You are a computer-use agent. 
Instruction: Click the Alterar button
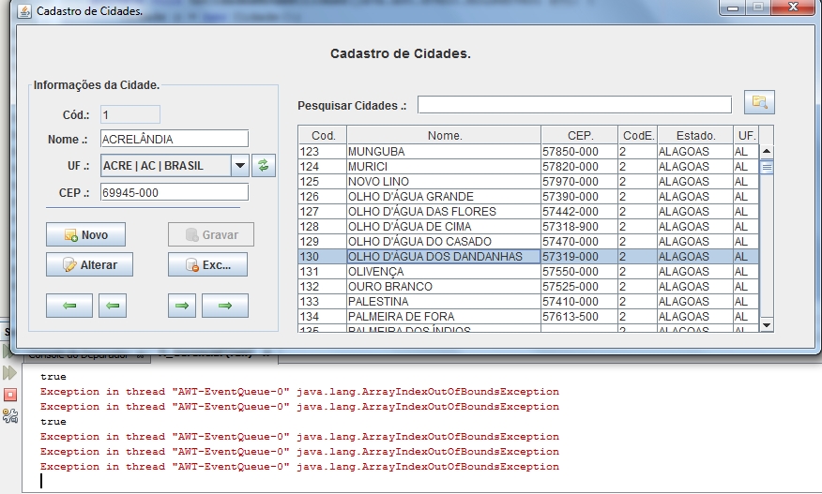89,265
